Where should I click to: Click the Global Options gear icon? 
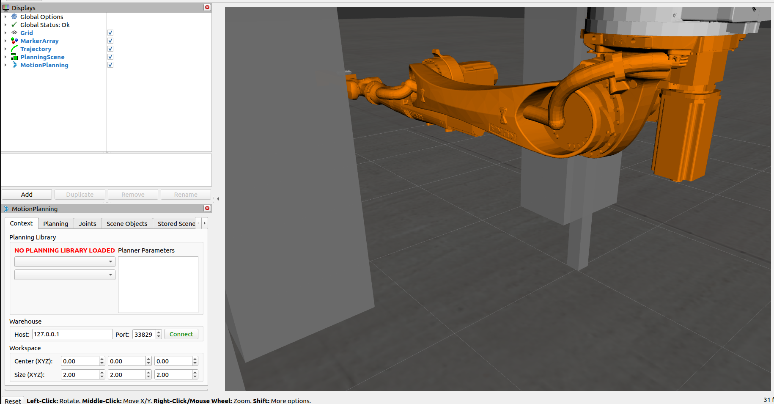[x=14, y=16]
